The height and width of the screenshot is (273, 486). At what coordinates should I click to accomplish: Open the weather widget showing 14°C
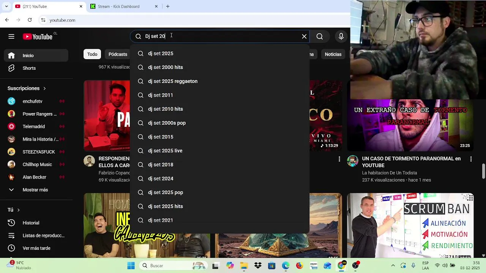[18, 265]
